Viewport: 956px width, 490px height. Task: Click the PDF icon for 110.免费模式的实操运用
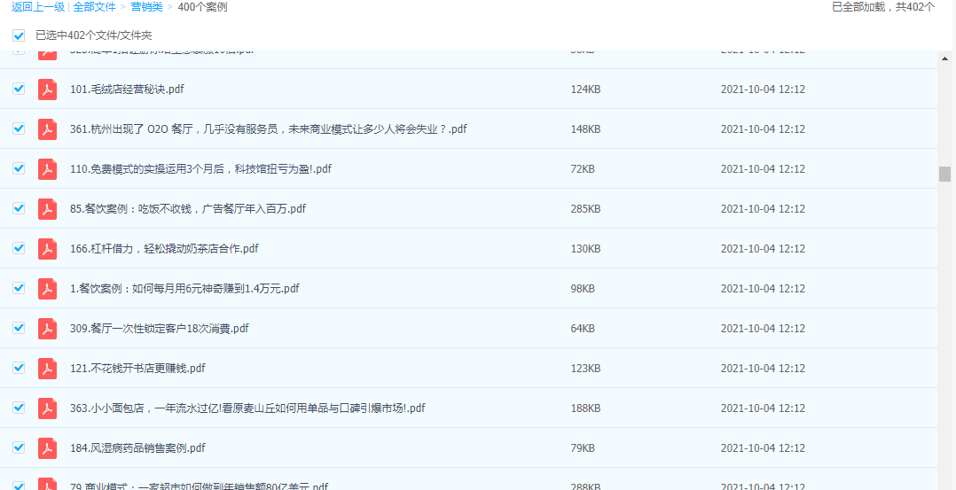click(47, 169)
